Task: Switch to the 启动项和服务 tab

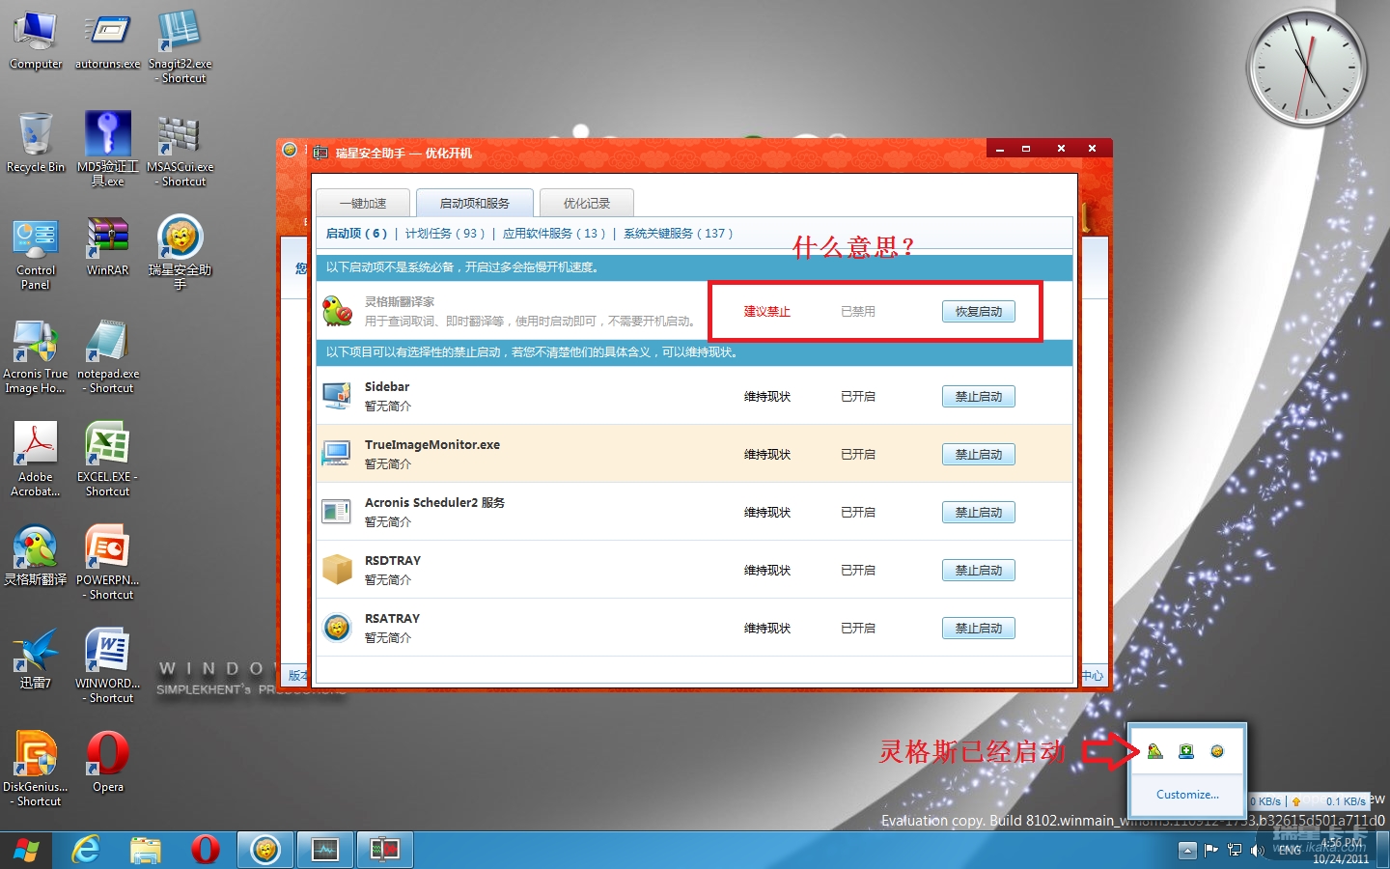Action: tap(475, 203)
